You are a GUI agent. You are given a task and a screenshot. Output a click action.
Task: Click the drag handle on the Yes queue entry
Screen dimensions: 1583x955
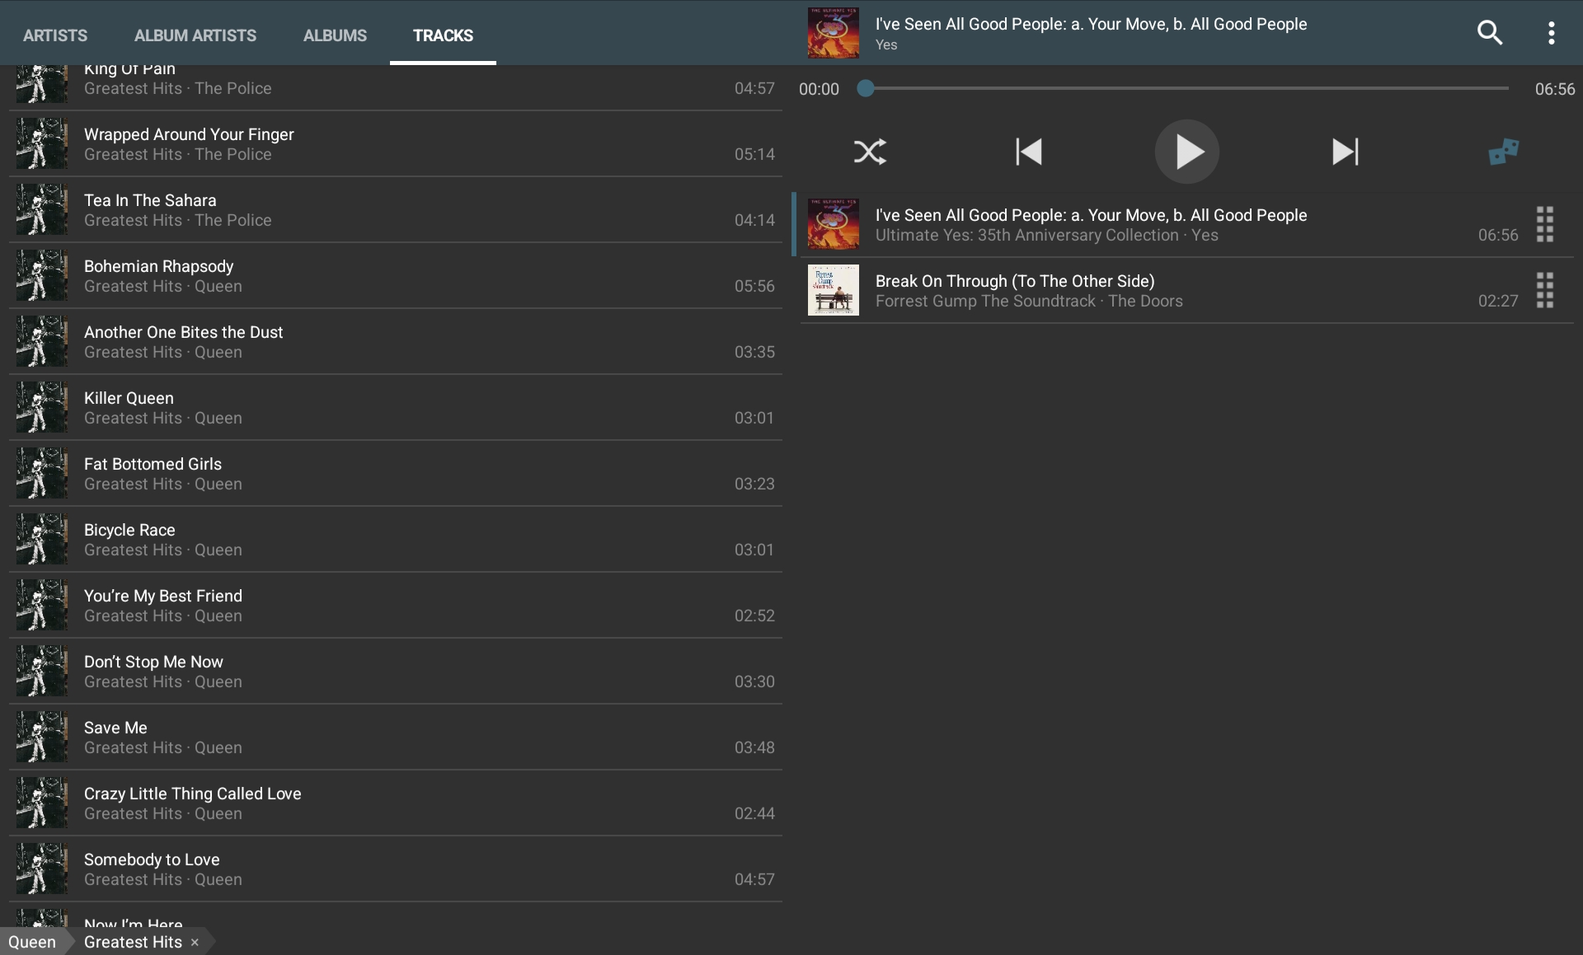tap(1543, 223)
